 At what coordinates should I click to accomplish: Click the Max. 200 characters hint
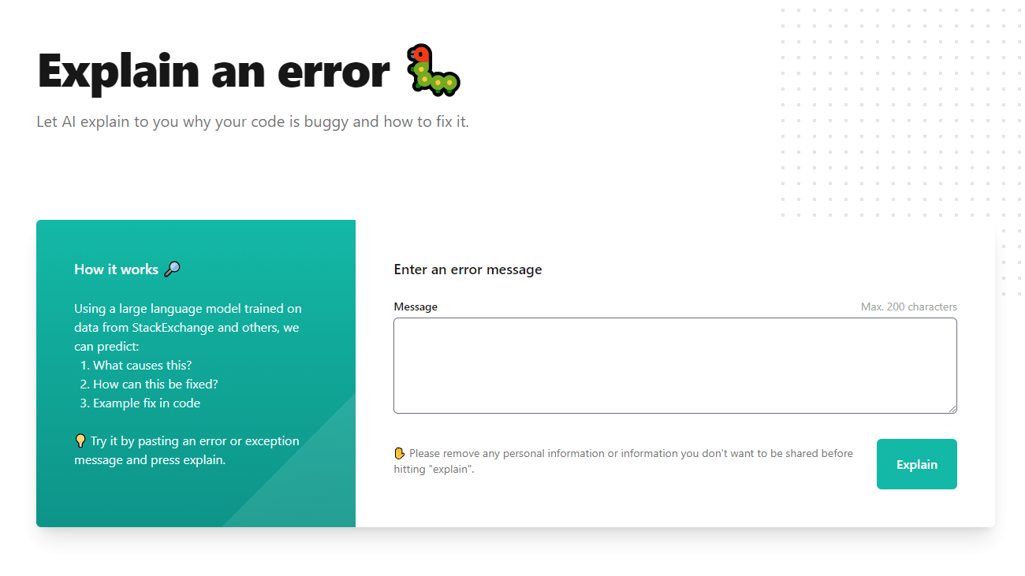(909, 307)
